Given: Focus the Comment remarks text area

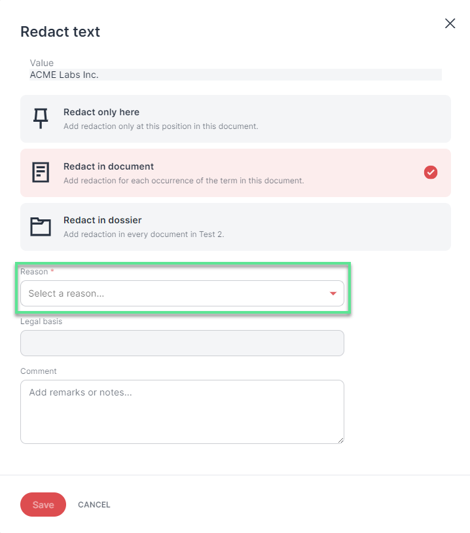Looking at the screenshot, I should pos(182,412).
